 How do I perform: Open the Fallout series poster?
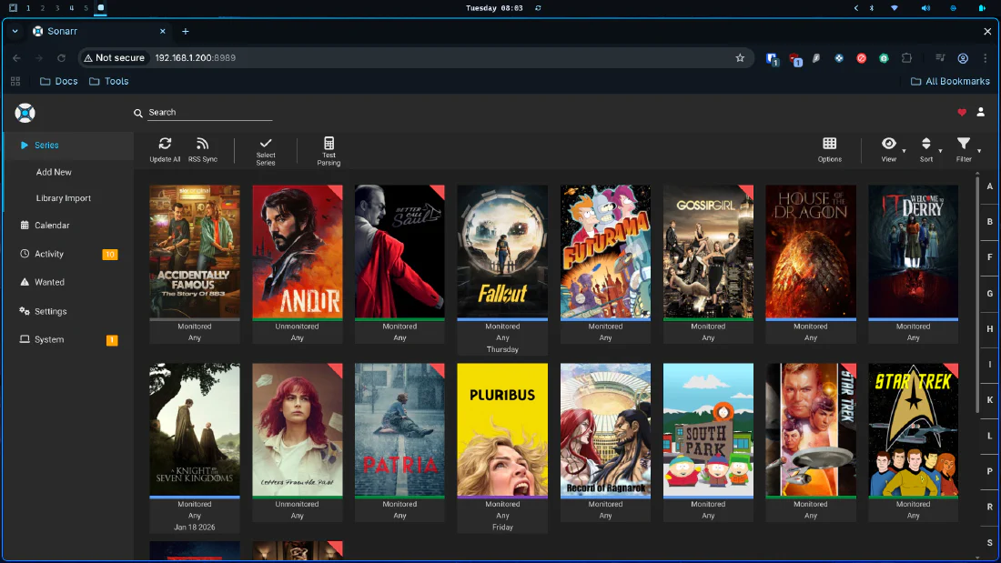pos(502,252)
